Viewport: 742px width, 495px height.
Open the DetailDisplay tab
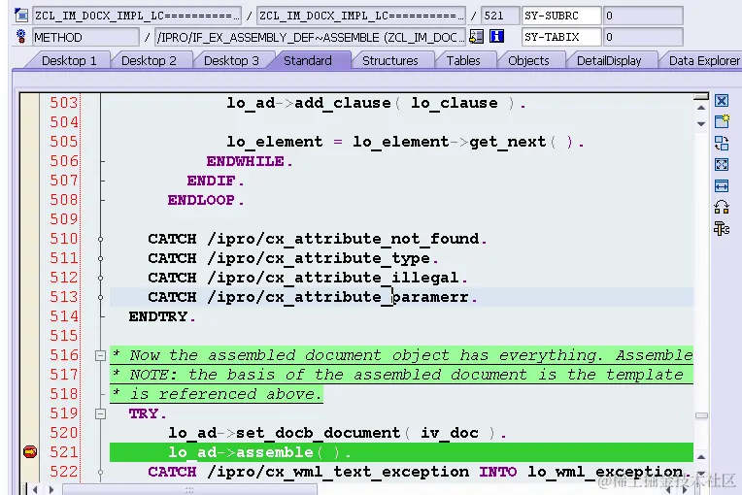tap(609, 61)
